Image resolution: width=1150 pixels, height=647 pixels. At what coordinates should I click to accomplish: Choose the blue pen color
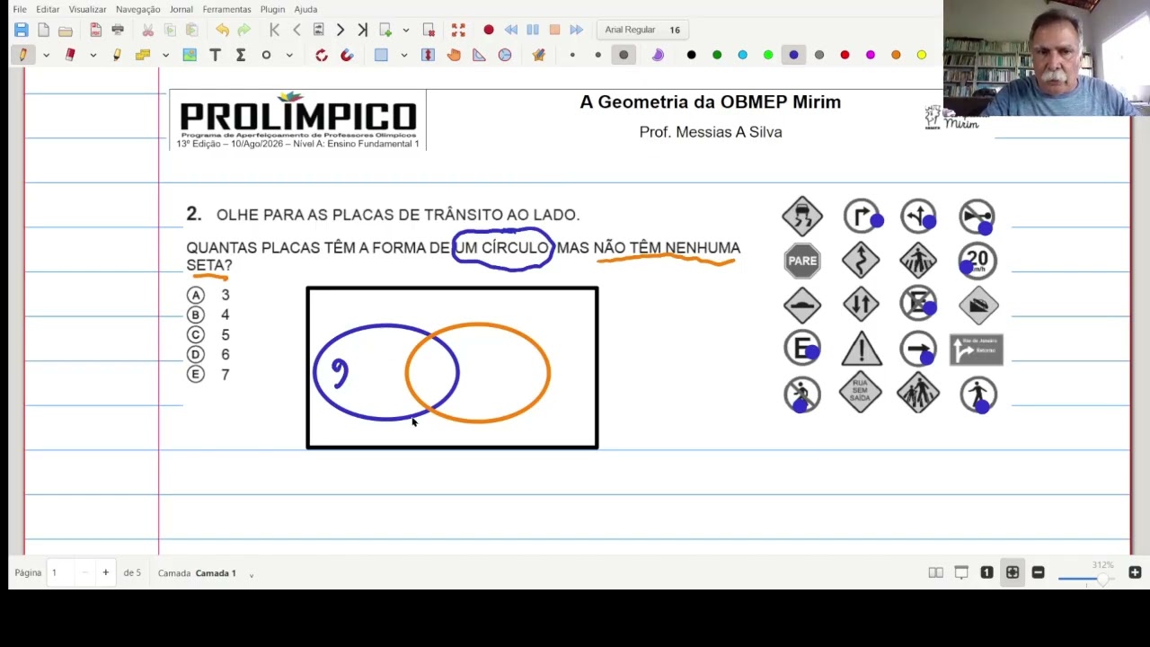click(x=793, y=55)
